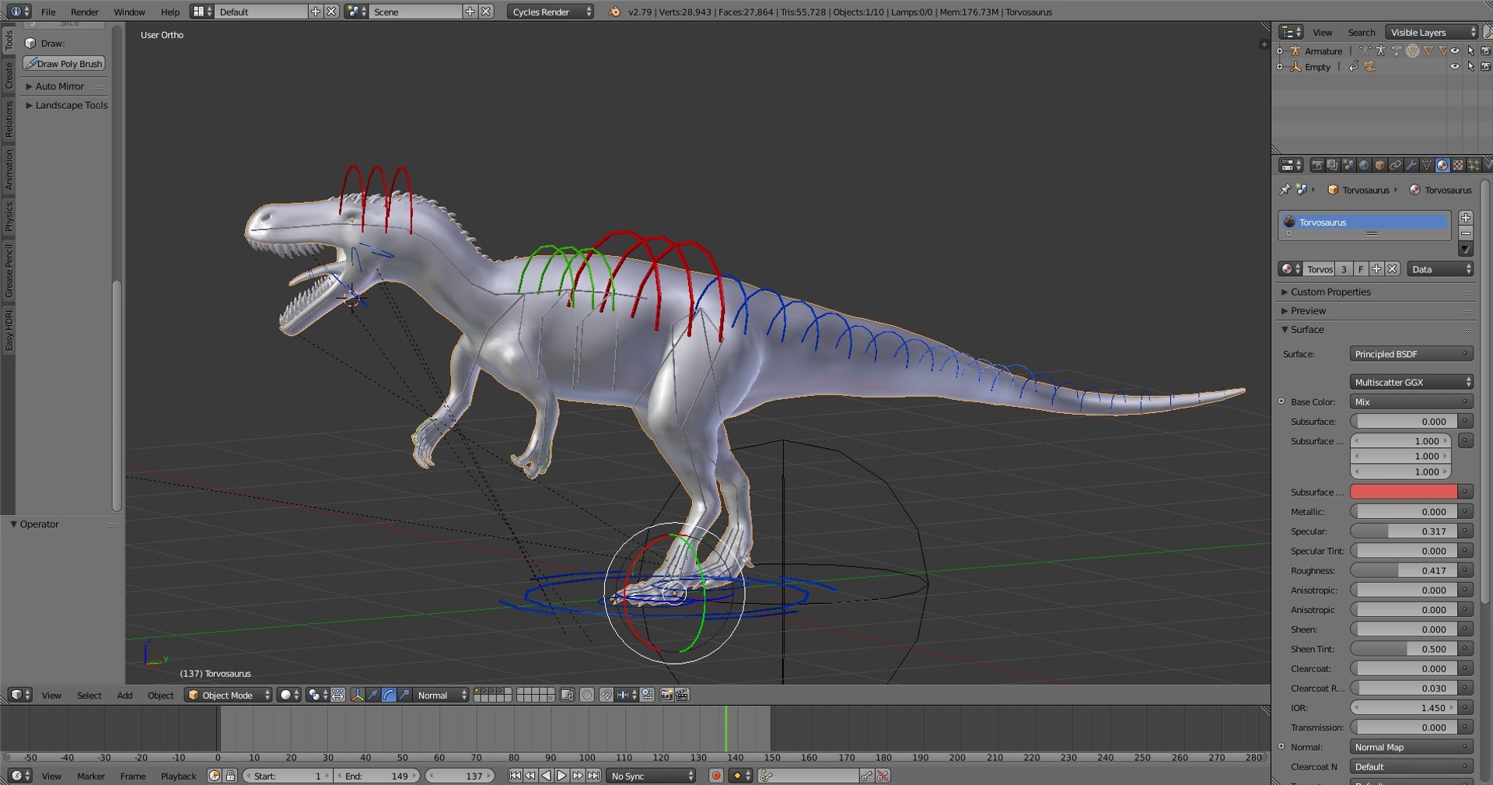Toggle 3D manipulator widget axes icon
The width and height of the screenshot is (1493, 785).
358,695
